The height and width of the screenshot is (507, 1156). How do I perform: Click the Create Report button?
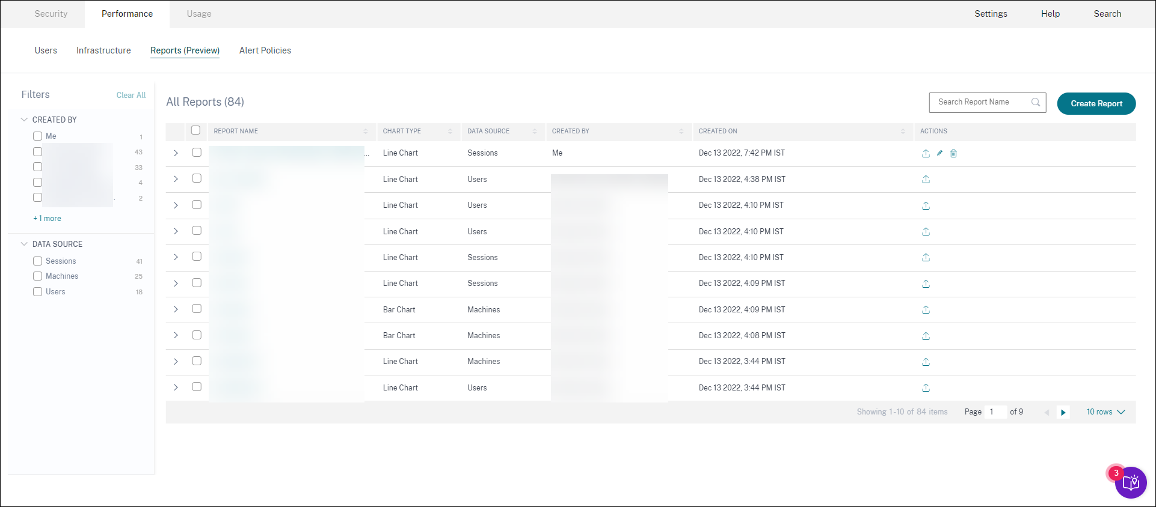(1096, 103)
